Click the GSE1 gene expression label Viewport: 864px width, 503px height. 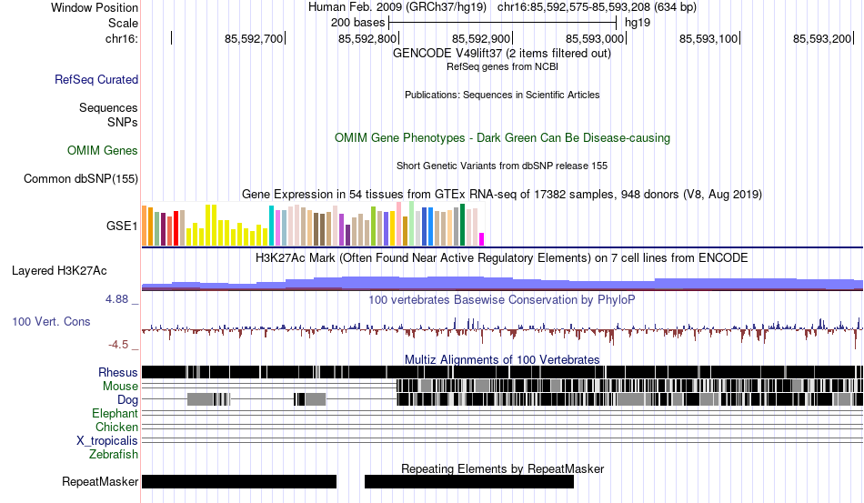(122, 226)
